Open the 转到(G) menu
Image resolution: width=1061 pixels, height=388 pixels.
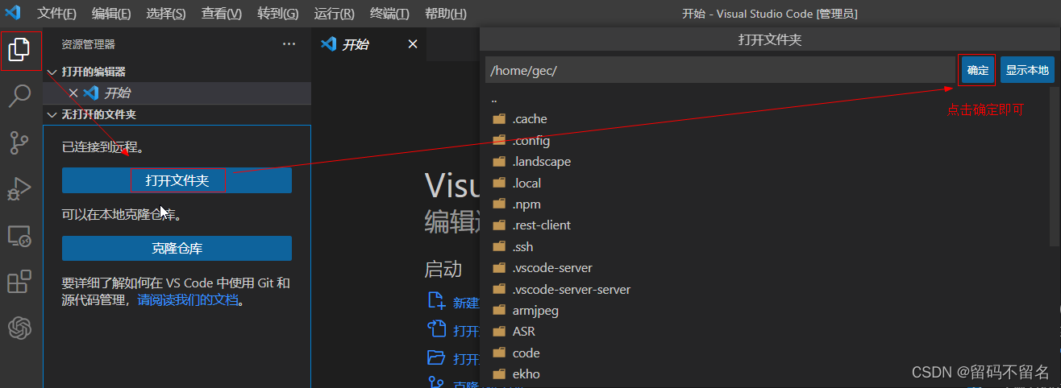pos(278,14)
